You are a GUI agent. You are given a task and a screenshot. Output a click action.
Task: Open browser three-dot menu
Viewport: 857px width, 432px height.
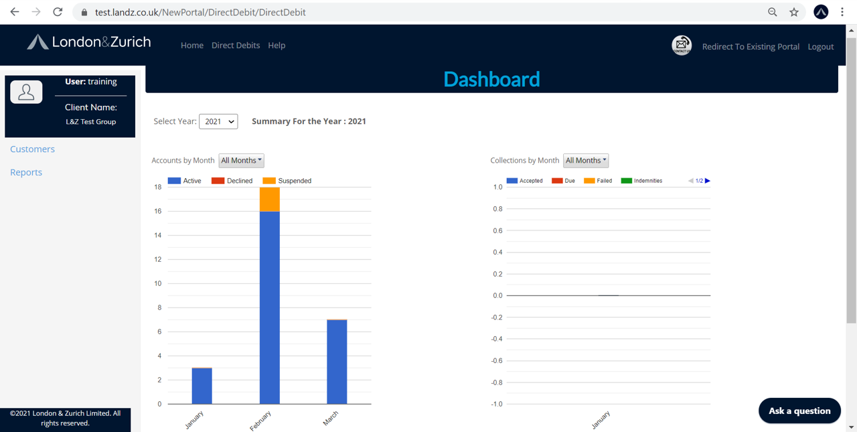click(x=842, y=12)
